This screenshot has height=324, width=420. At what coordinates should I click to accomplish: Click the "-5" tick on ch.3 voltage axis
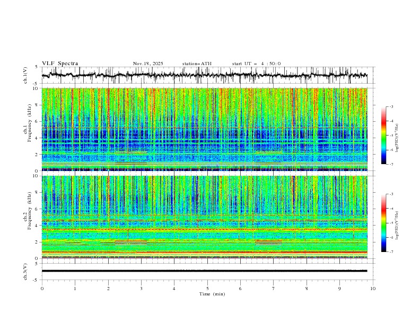pos(36,280)
